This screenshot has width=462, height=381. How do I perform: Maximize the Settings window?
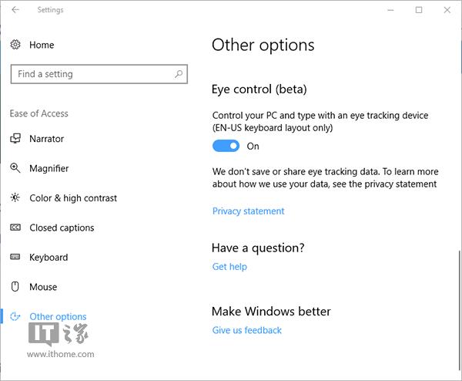click(x=418, y=10)
